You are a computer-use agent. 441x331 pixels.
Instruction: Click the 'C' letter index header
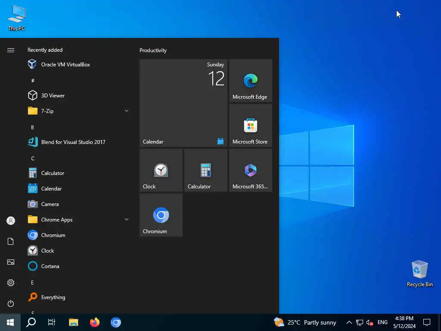pos(33,158)
